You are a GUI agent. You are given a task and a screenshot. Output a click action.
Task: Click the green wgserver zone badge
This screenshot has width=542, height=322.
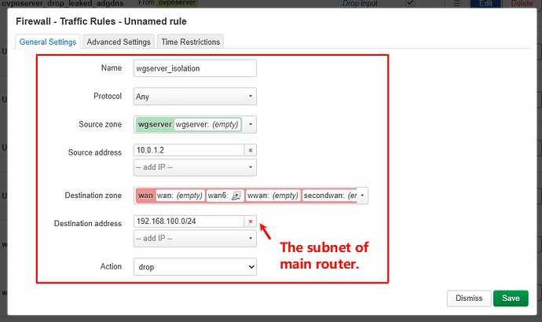(154, 124)
